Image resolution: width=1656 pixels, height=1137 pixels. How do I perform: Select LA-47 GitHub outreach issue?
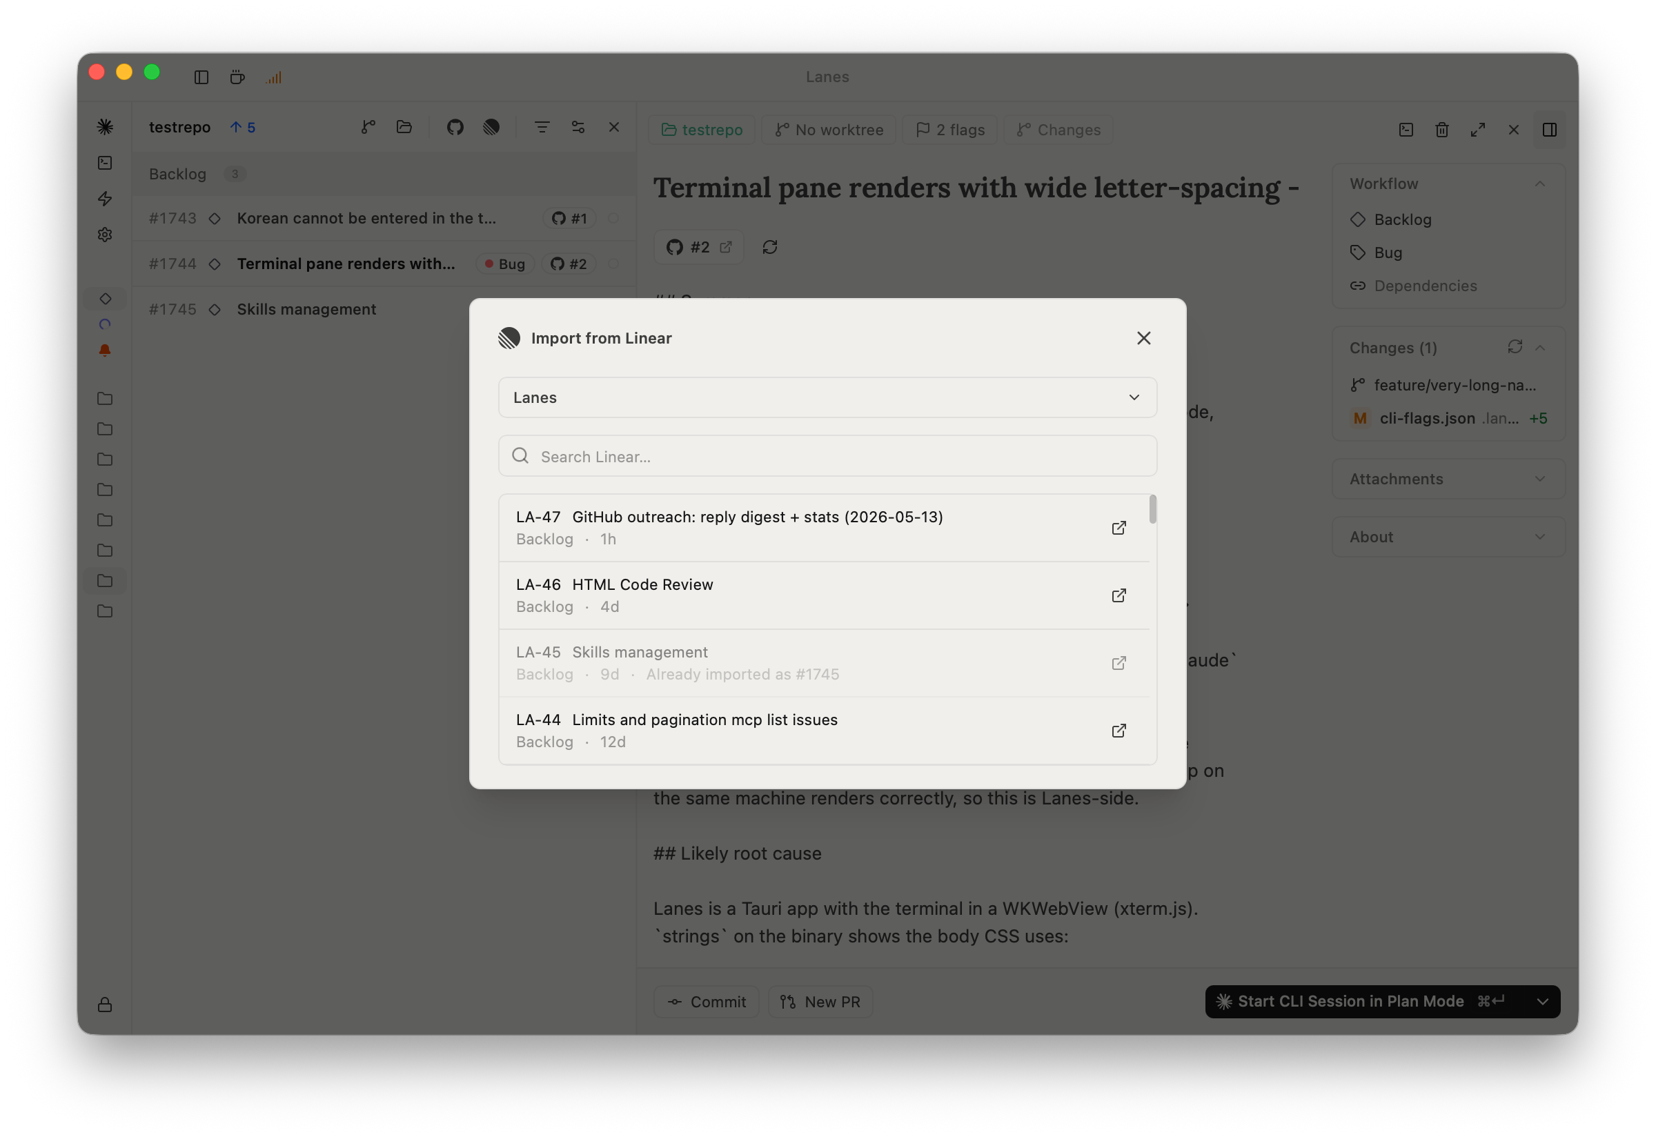[x=824, y=527]
